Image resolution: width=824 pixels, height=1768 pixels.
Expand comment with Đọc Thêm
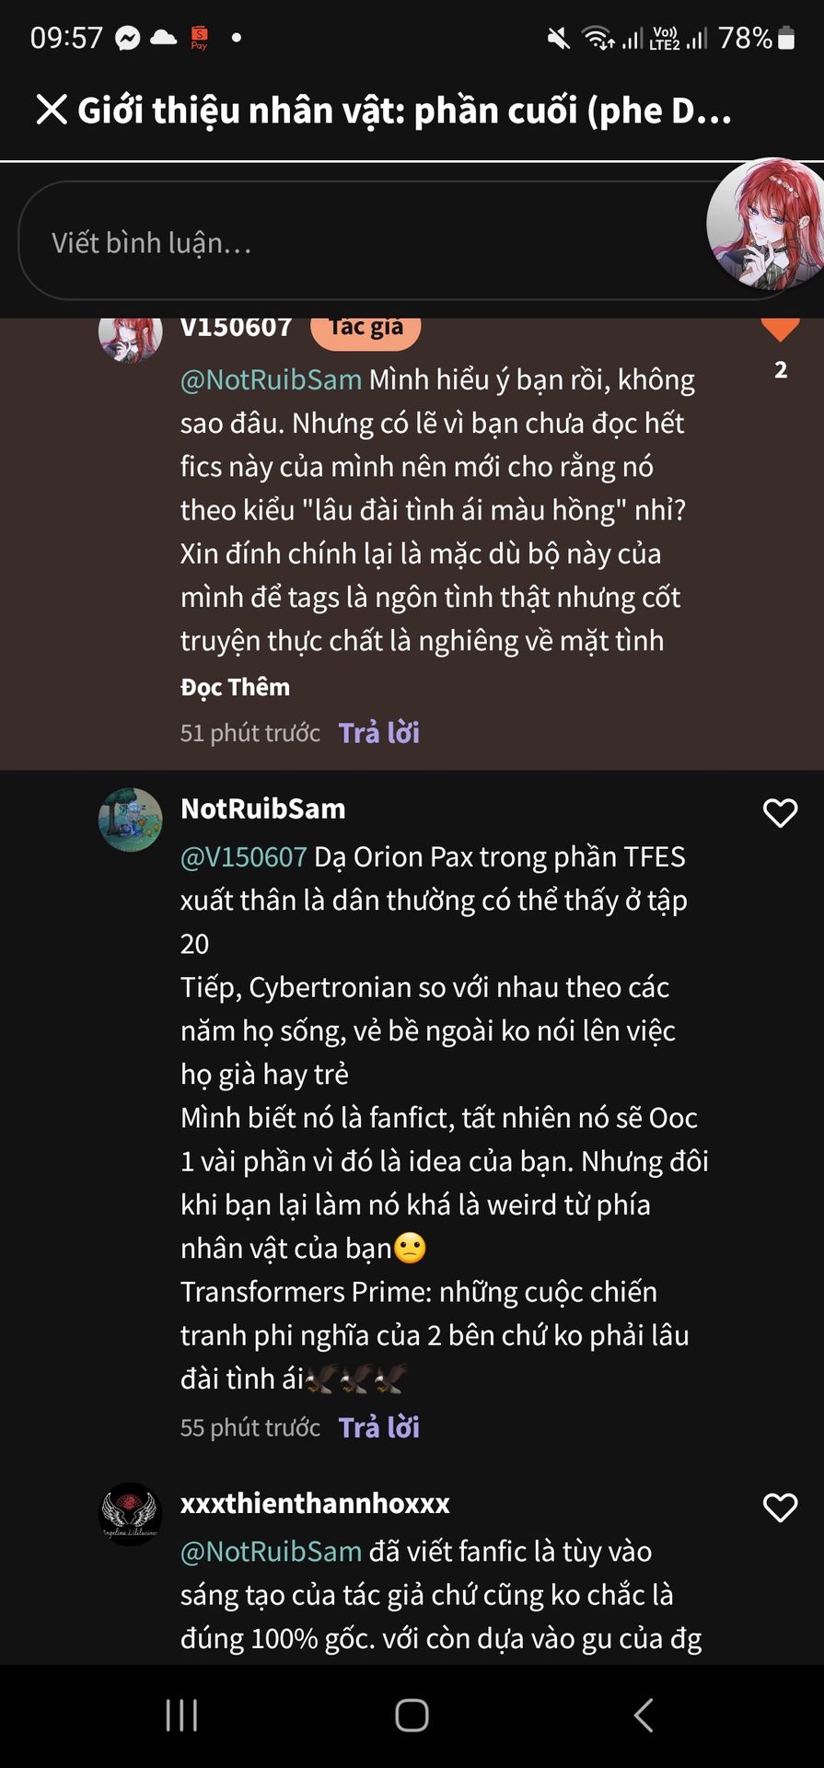[x=235, y=687]
